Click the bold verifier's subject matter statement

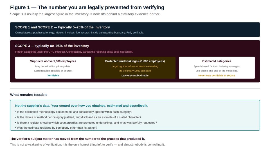point(78,139)
